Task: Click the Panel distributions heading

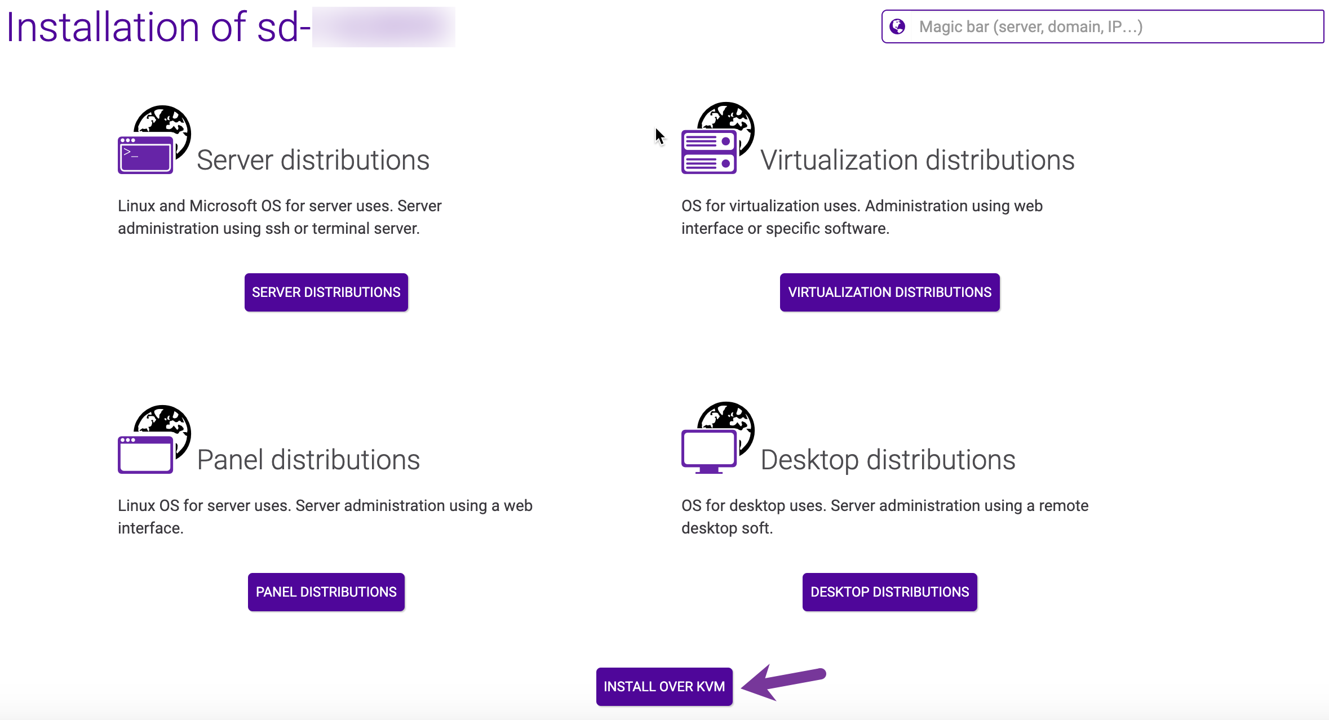Action: 308,460
